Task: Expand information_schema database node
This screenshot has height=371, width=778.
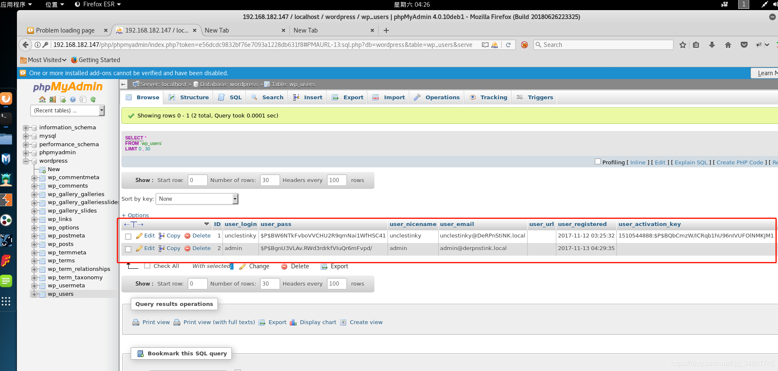Action: click(x=26, y=128)
